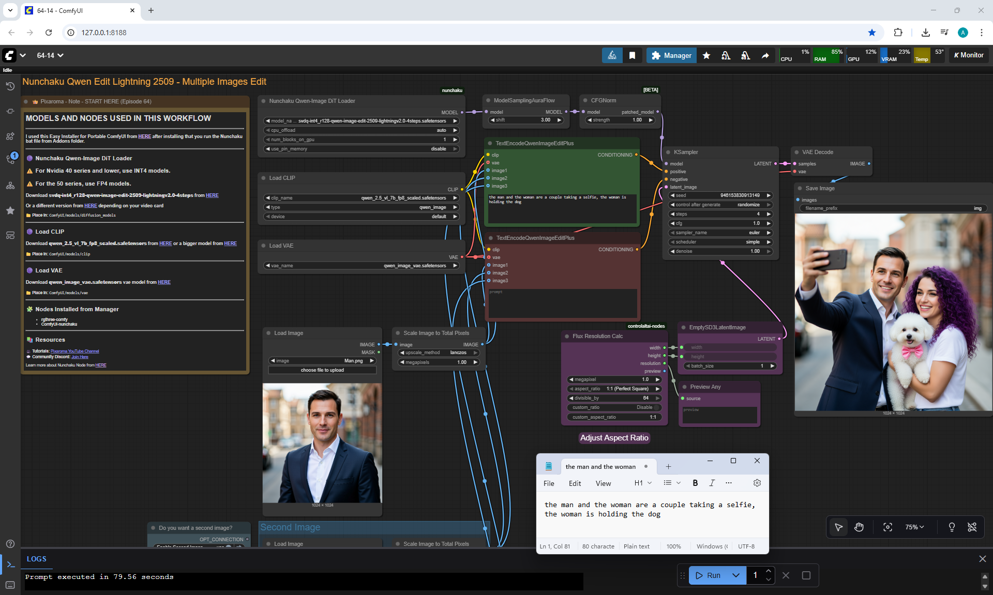Screen dimensions: 993x595
Task: Toggle the link visibility icon
Action: (972, 527)
